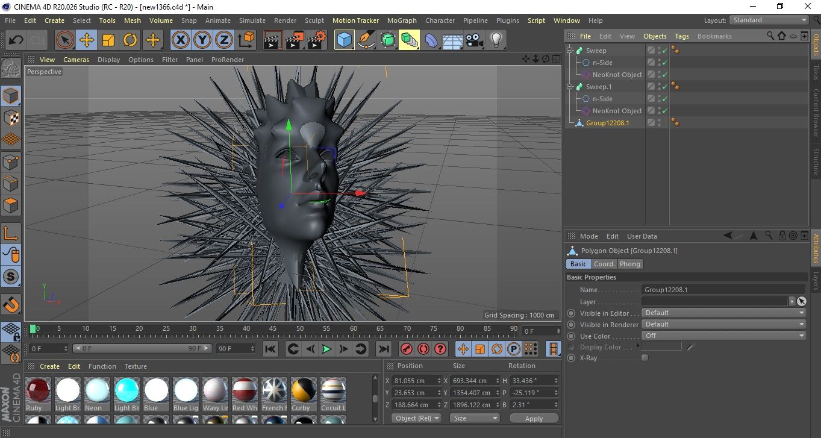Screen dimensions: 821x438
Task: Open the Size mode dropdown
Action: point(474,418)
